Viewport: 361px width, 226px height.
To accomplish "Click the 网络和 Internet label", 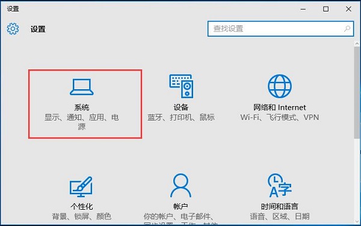I will point(280,107).
